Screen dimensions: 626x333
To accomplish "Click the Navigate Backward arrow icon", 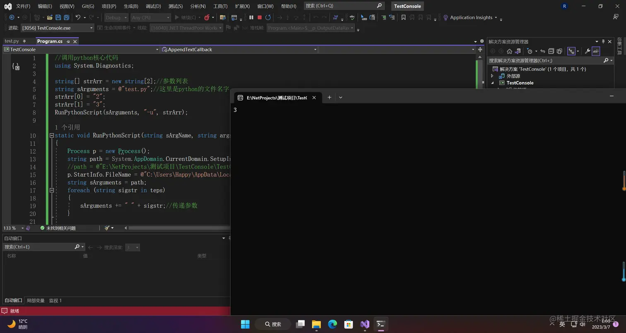I will 12,17.
